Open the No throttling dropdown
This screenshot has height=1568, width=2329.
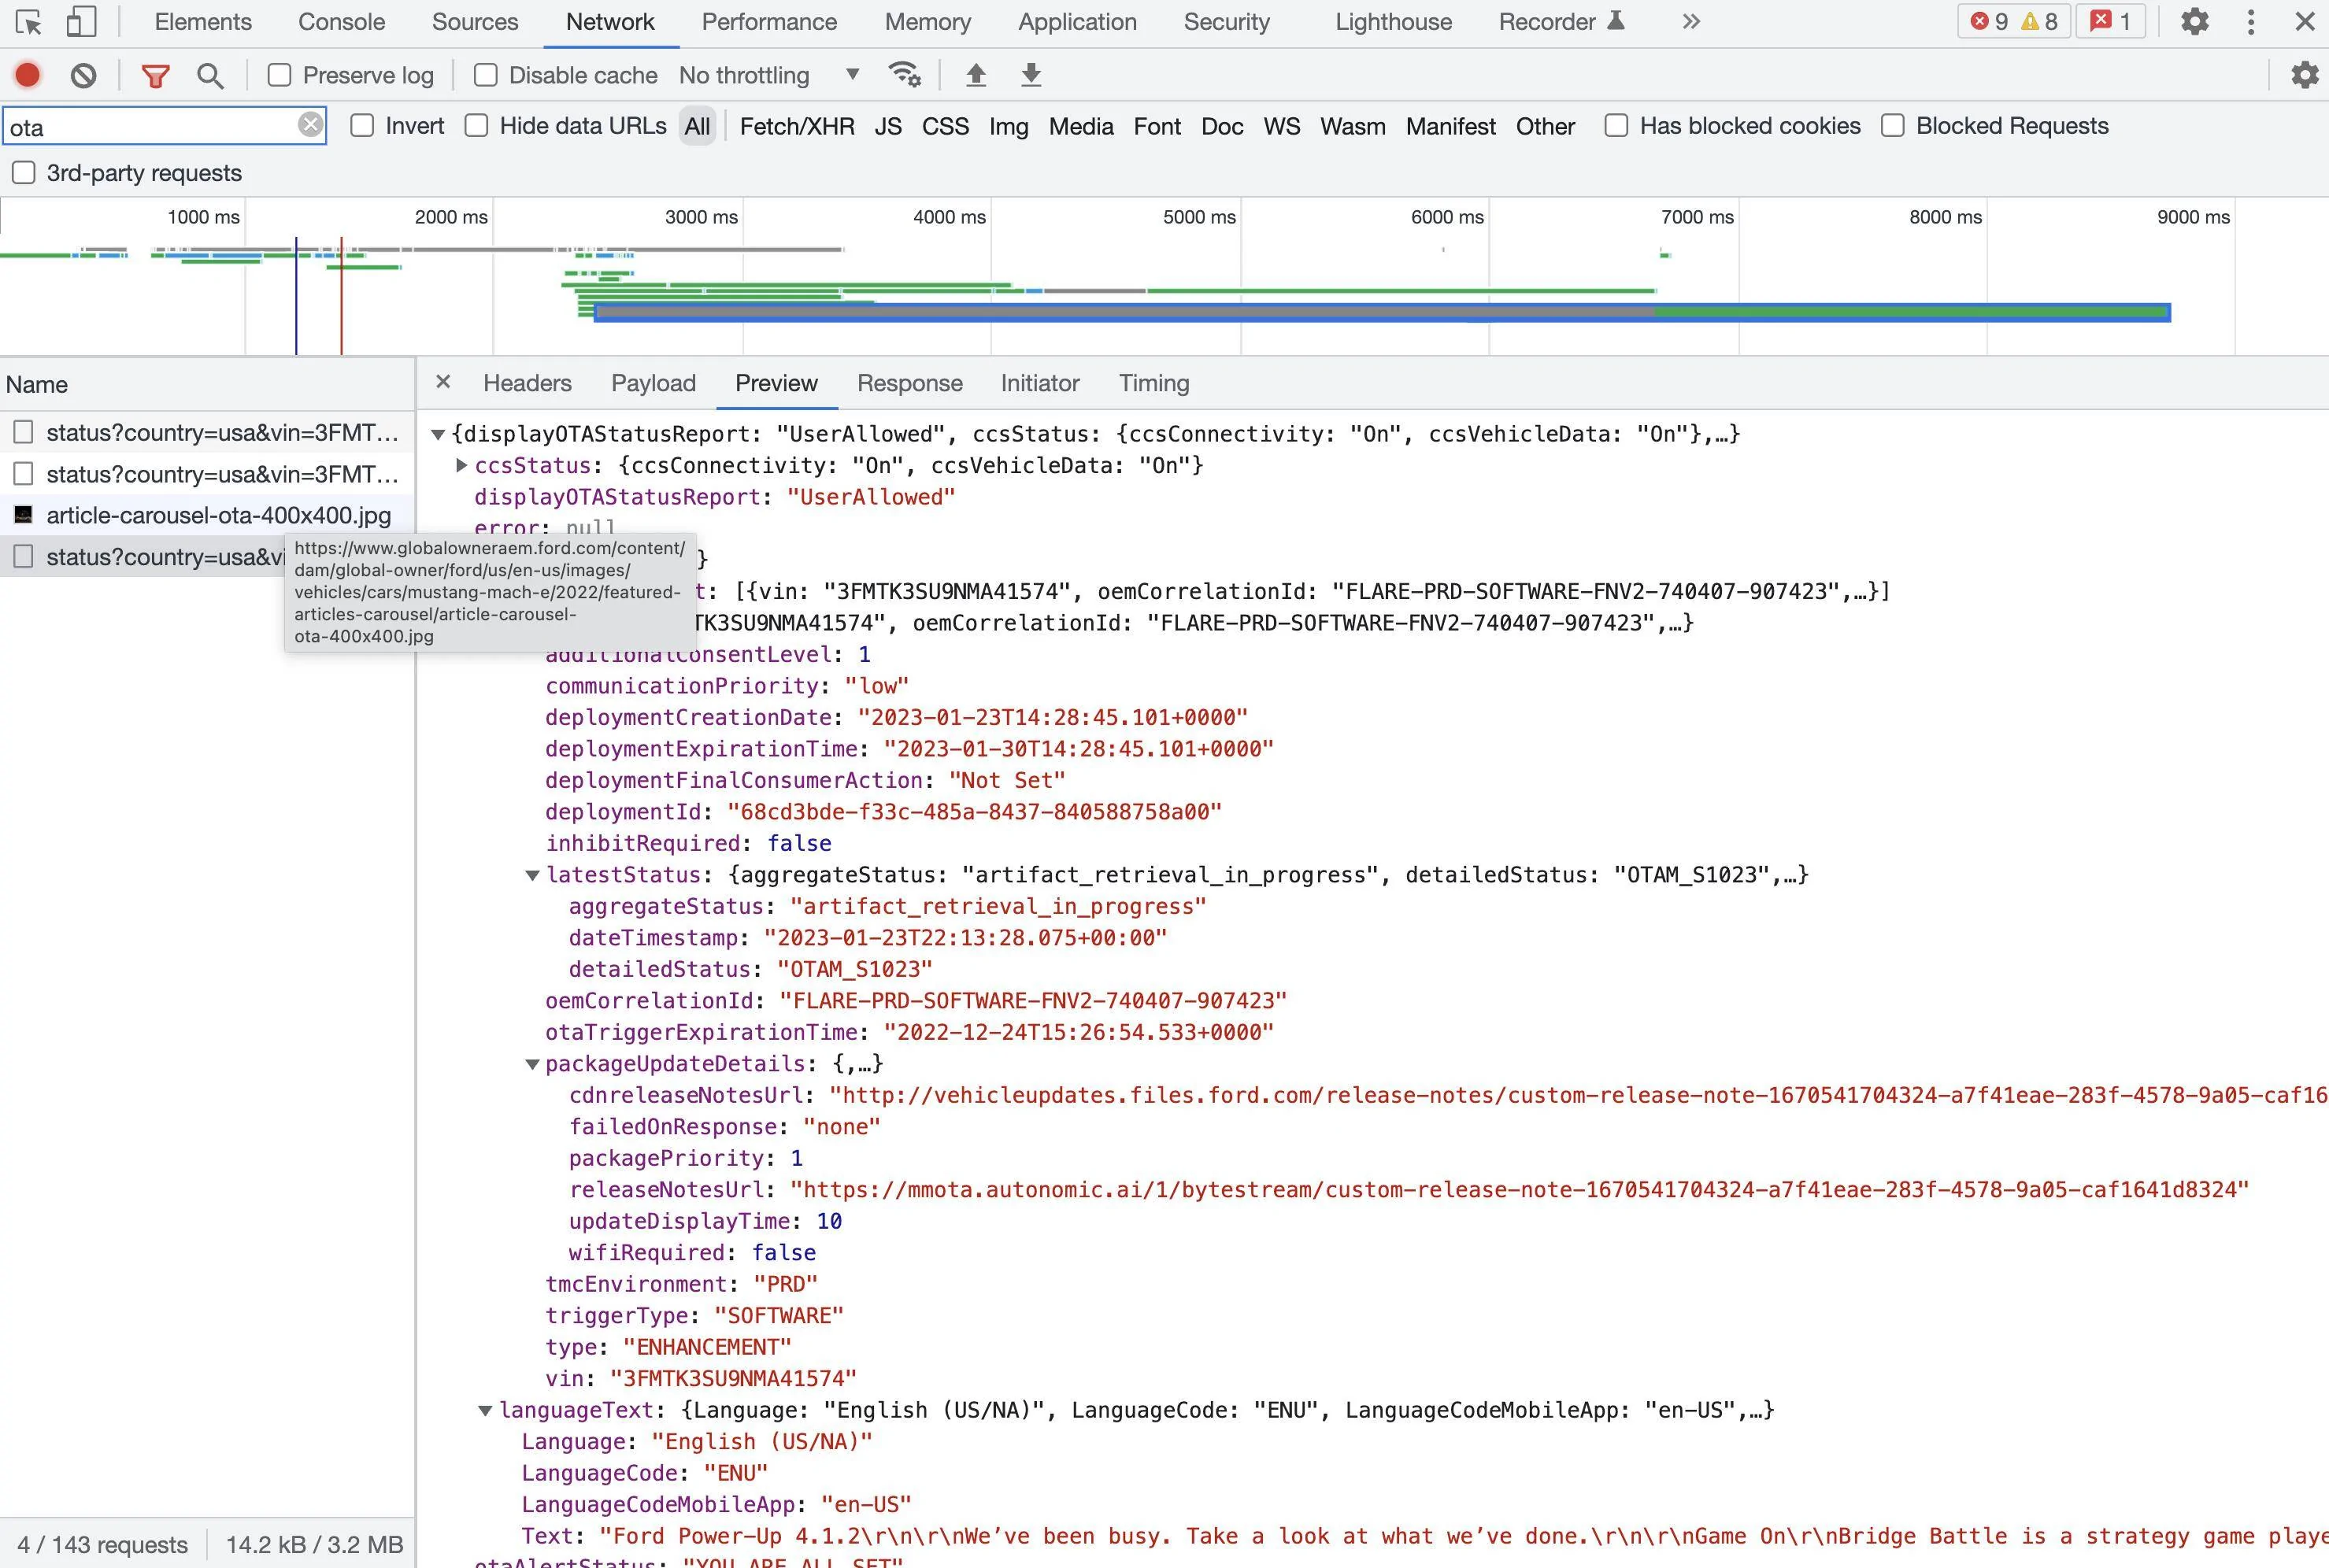[x=770, y=75]
